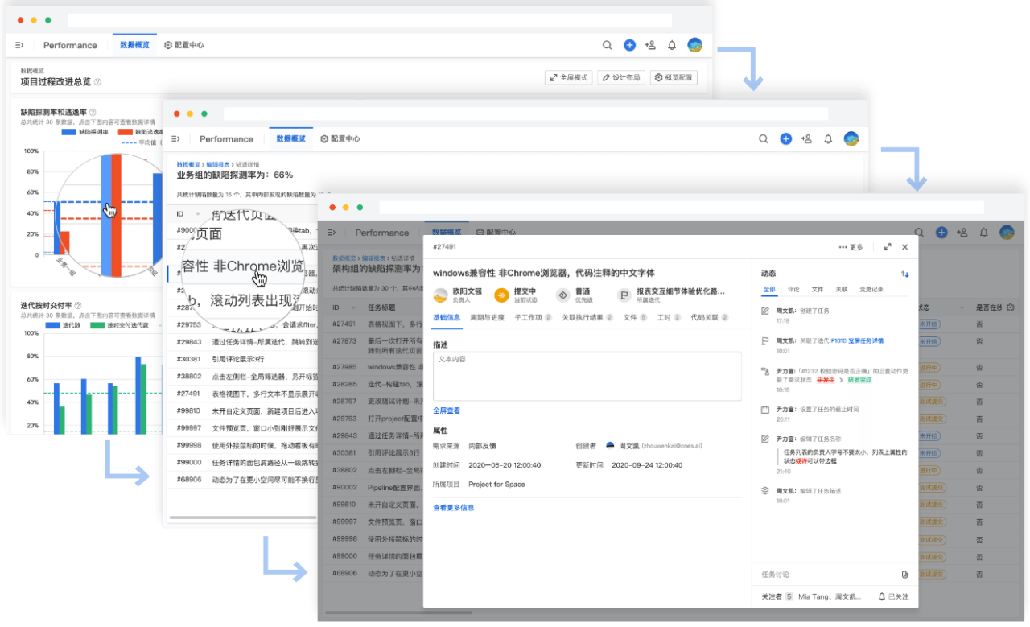The height and width of the screenshot is (627, 1030).
Task: Open the 欧阳文强 assignee selector
Action: [x=458, y=295]
